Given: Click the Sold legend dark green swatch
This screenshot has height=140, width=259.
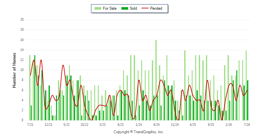Looking at the screenshot, I should [125, 8].
